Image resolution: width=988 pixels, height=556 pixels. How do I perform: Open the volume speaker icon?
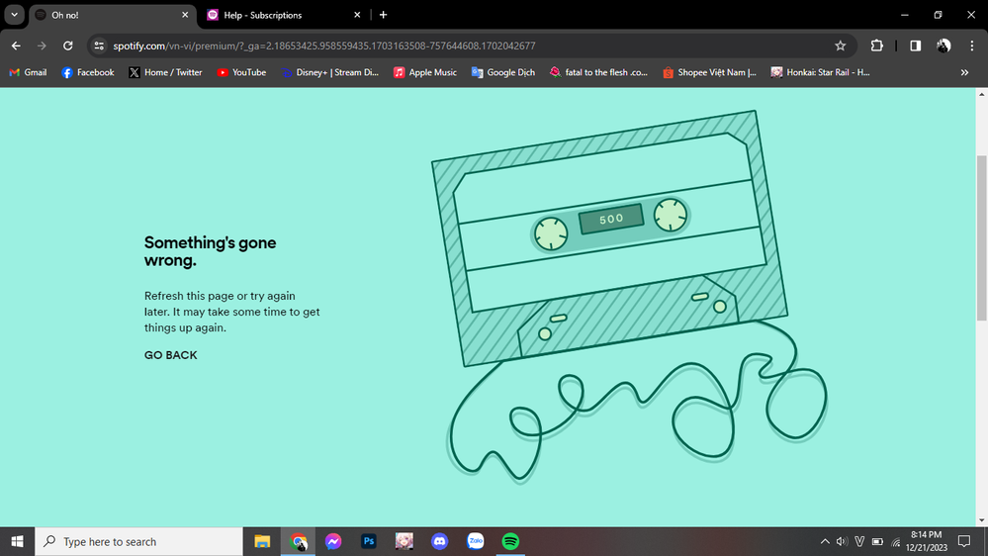pos(842,541)
